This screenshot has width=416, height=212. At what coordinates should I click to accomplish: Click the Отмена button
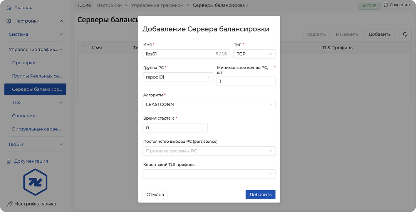155,195
